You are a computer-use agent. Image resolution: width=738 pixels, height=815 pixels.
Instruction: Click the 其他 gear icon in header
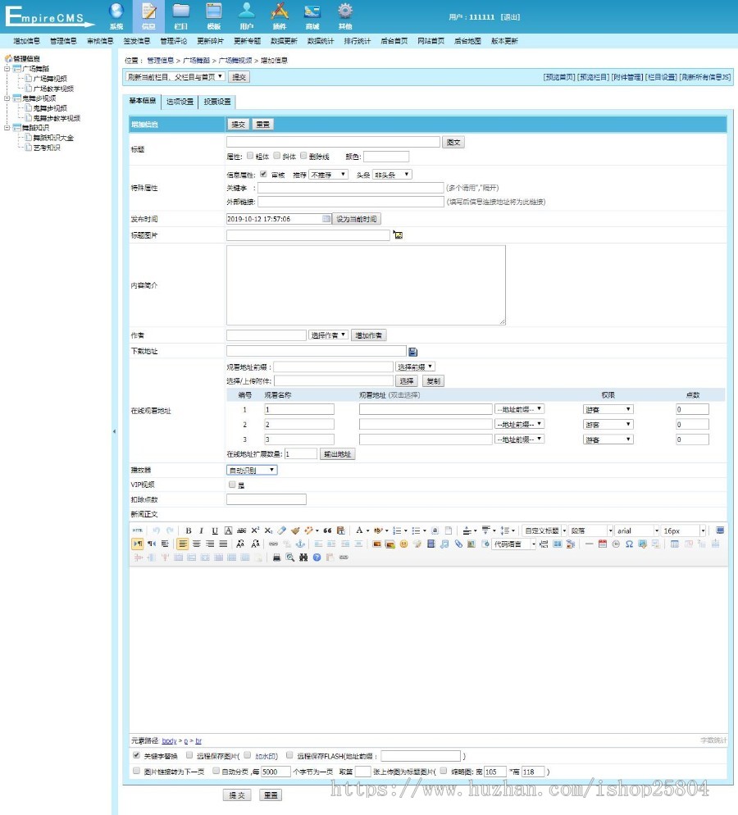click(x=345, y=14)
